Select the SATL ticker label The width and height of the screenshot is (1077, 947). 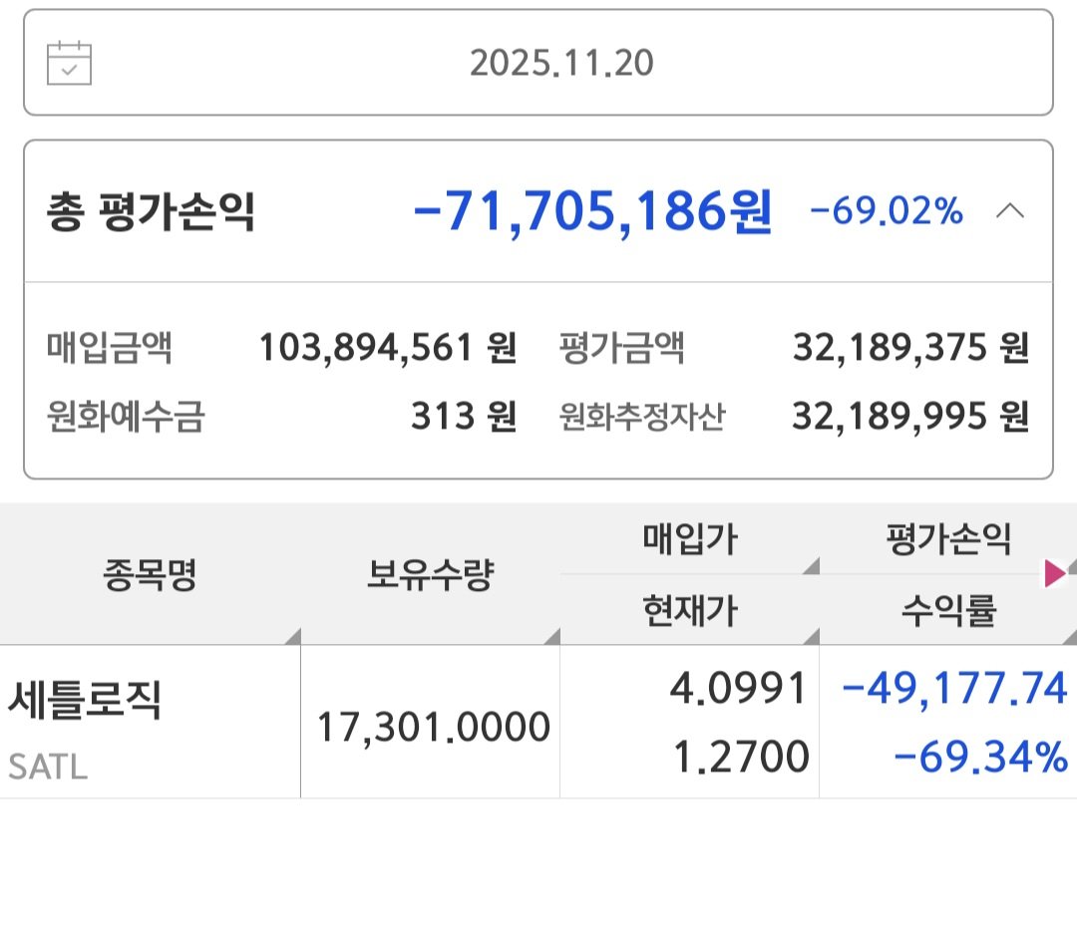48,767
